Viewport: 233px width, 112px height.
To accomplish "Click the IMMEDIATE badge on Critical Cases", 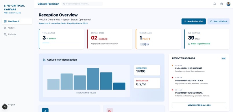I will (x=103, y=39).
